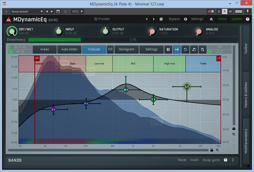
Task: Toggle the Analyzer button
Action: [94, 49]
